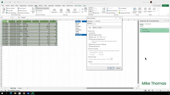Open Used In tab in Query Properties
Viewport: 170px width, 95px height.
(100, 28)
